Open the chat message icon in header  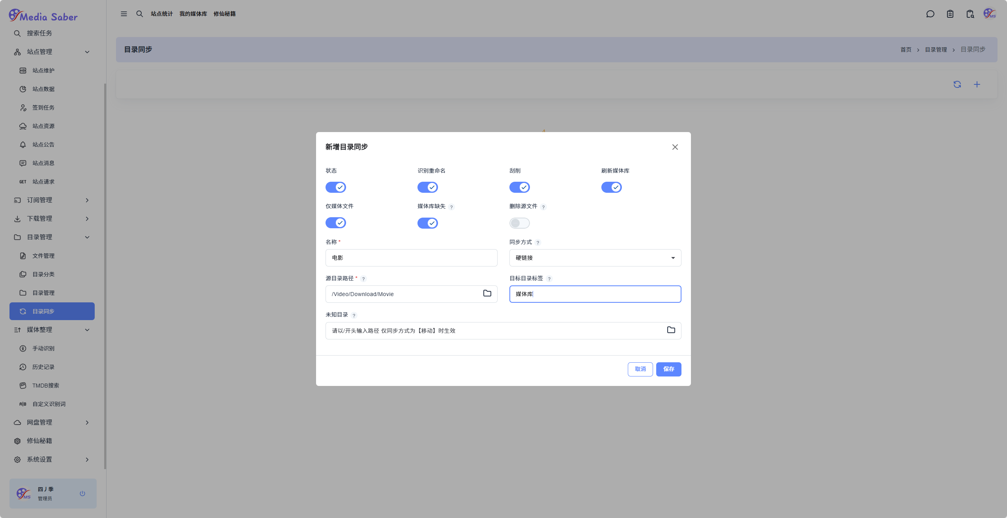point(930,14)
